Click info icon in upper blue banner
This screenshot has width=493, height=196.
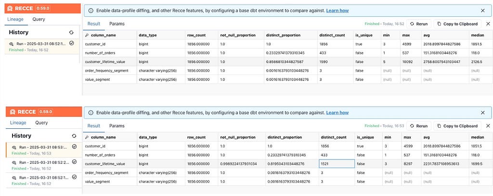(x=91, y=11)
